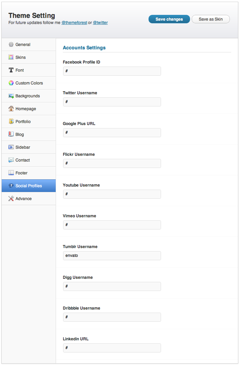Click the Save changes button

click(x=169, y=19)
